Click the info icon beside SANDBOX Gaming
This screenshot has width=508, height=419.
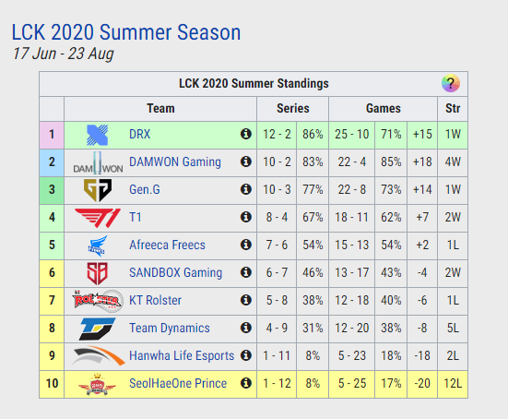pos(246,272)
